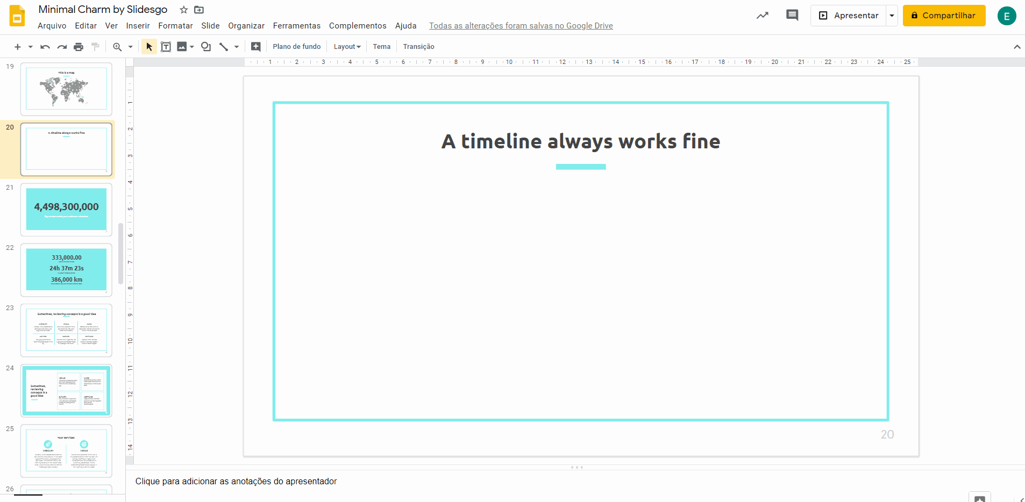
Task: Star the presentation with the star icon
Action: coord(184,10)
